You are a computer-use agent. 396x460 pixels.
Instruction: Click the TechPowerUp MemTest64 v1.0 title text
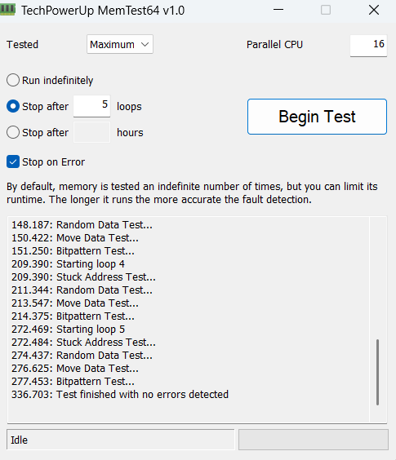(103, 11)
